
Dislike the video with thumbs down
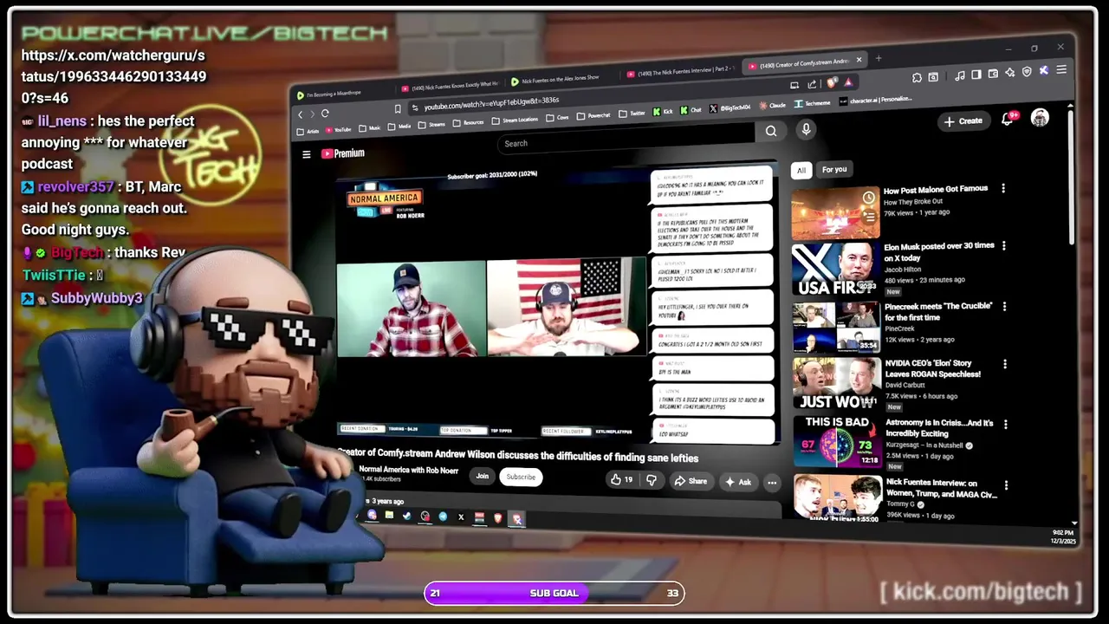point(652,480)
